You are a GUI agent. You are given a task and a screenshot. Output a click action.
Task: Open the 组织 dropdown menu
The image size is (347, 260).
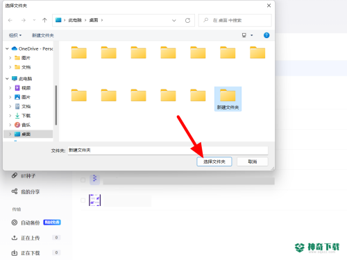tap(15, 35)
